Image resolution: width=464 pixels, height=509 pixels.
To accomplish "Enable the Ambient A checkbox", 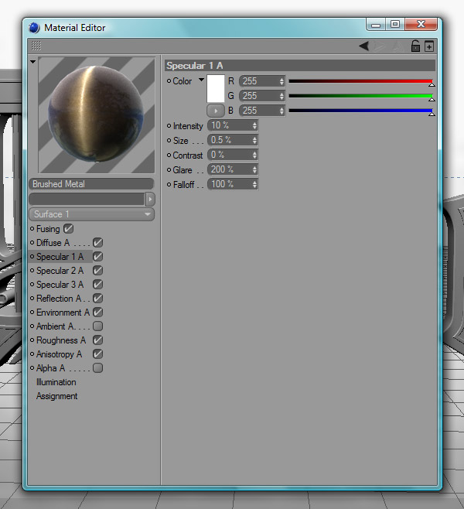I will coord(97,326).
